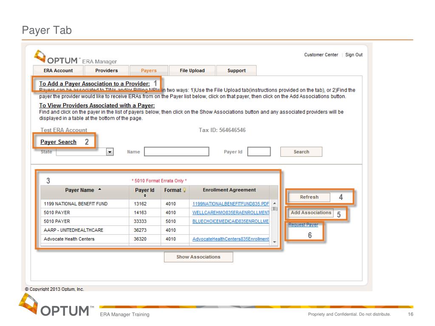435x326 pixels.
Task: Click the scroll up arrow of payer list
Action: coord(274,203)
